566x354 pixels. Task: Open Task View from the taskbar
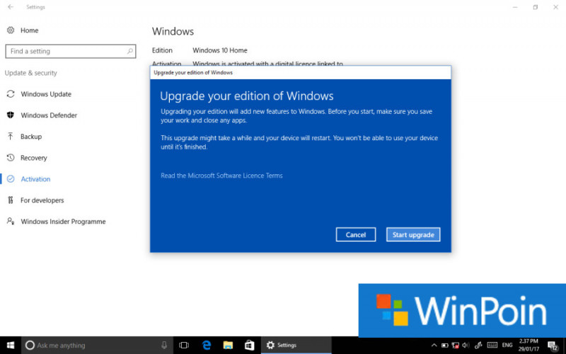184,345
